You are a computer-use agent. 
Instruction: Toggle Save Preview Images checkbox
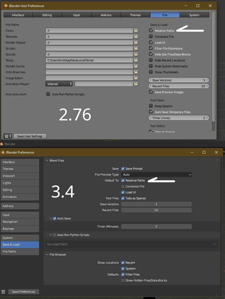151,92
